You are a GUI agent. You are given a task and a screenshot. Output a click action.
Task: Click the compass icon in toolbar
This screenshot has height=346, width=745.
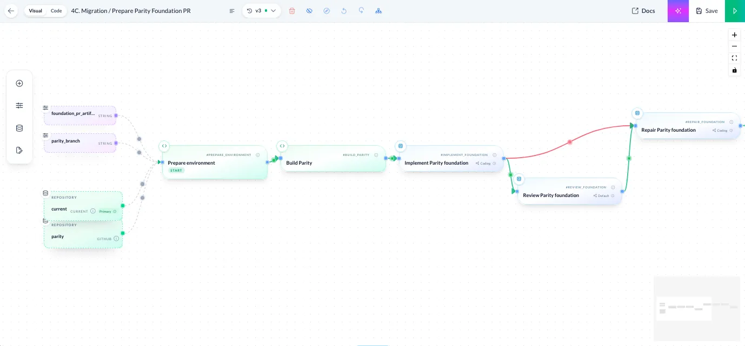[x=327, y=11]
